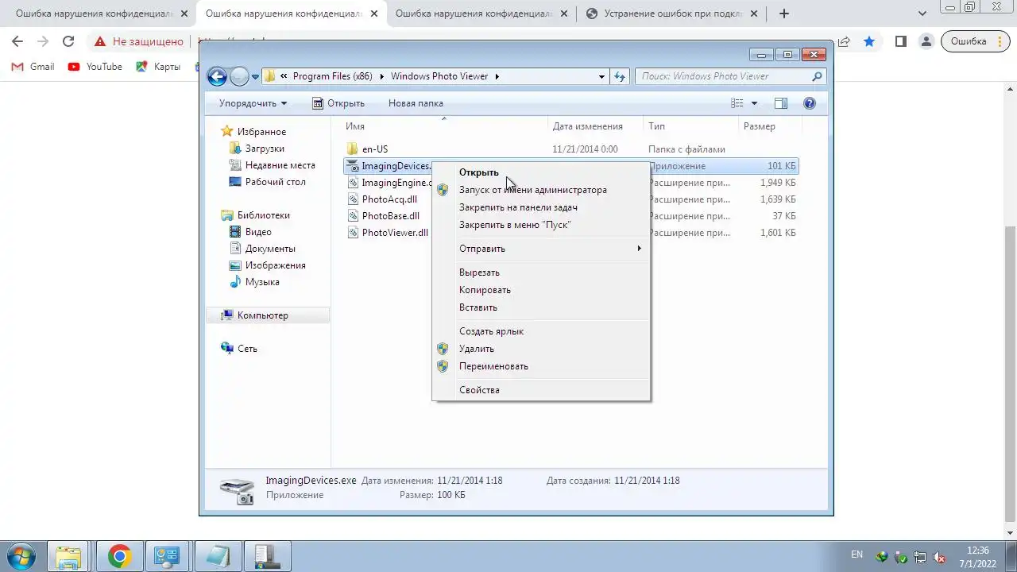Open a new Chrome tab with the plus button
Viewport: 1017px width, 572px height.
click(x=784, y=14)
